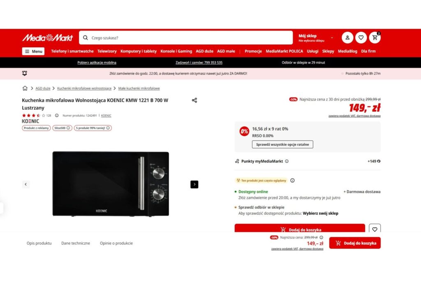Click the KOENIC brand logo

(30, 121)
